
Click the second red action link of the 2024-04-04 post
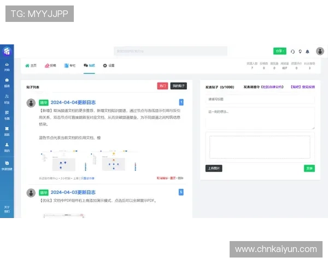tap(173, 178)
